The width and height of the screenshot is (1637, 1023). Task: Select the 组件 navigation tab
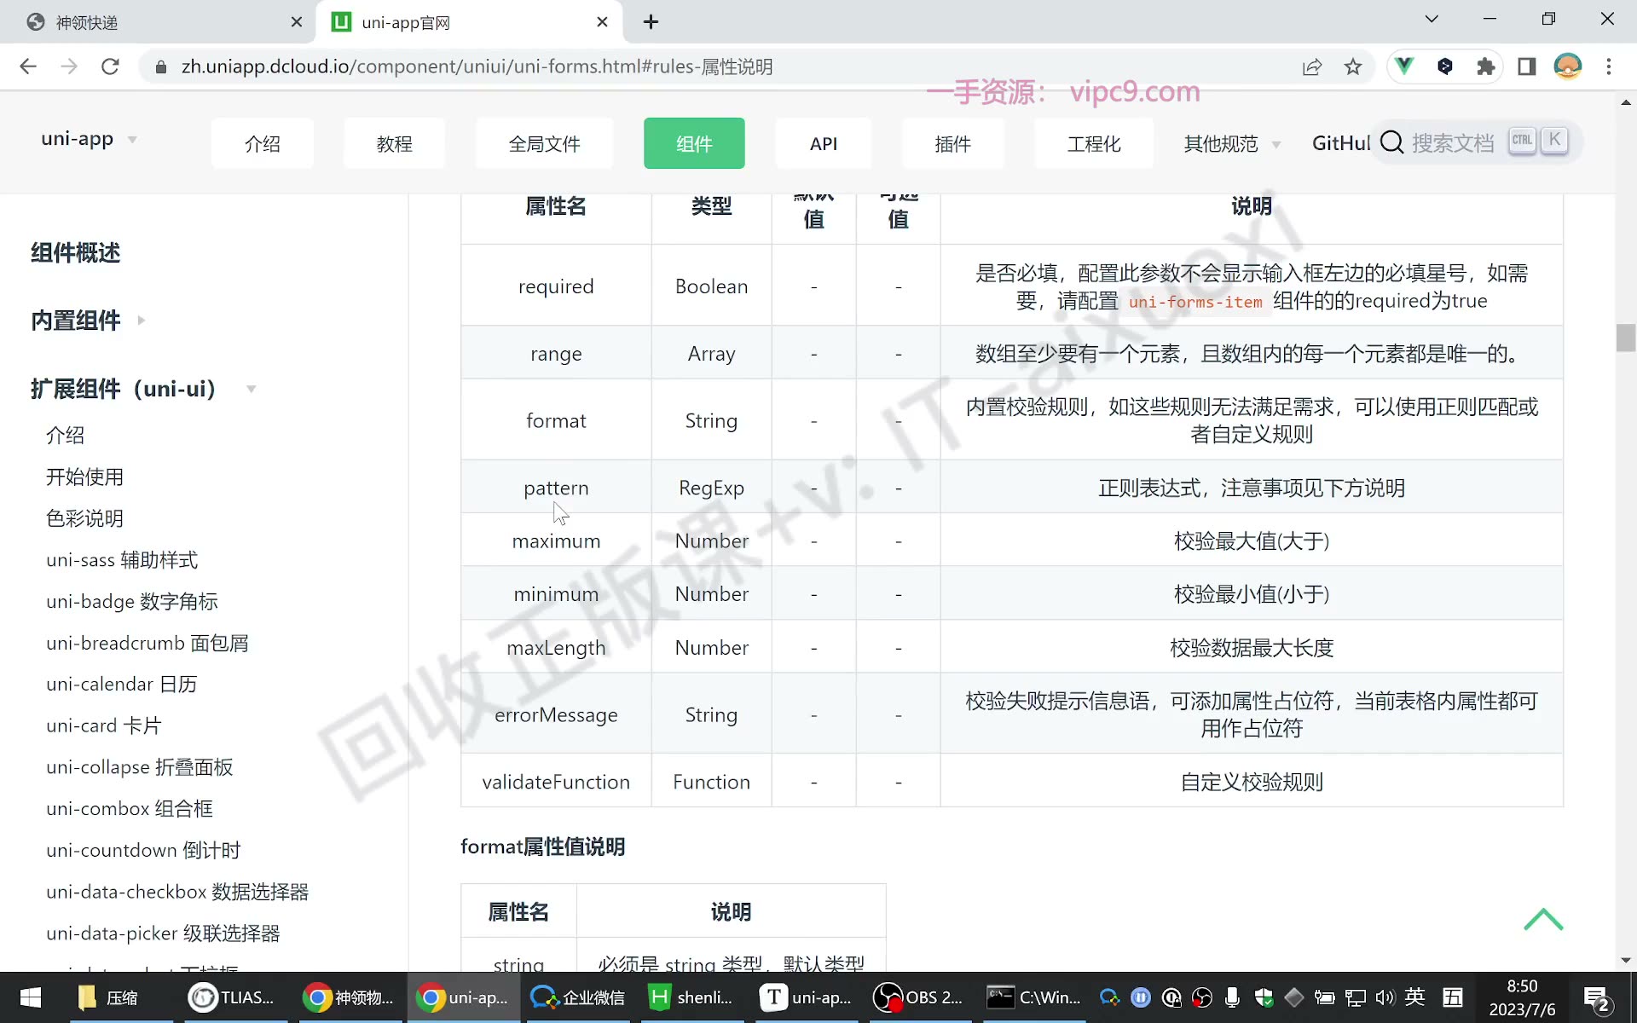pyautogui.click(x=694, y=143)
